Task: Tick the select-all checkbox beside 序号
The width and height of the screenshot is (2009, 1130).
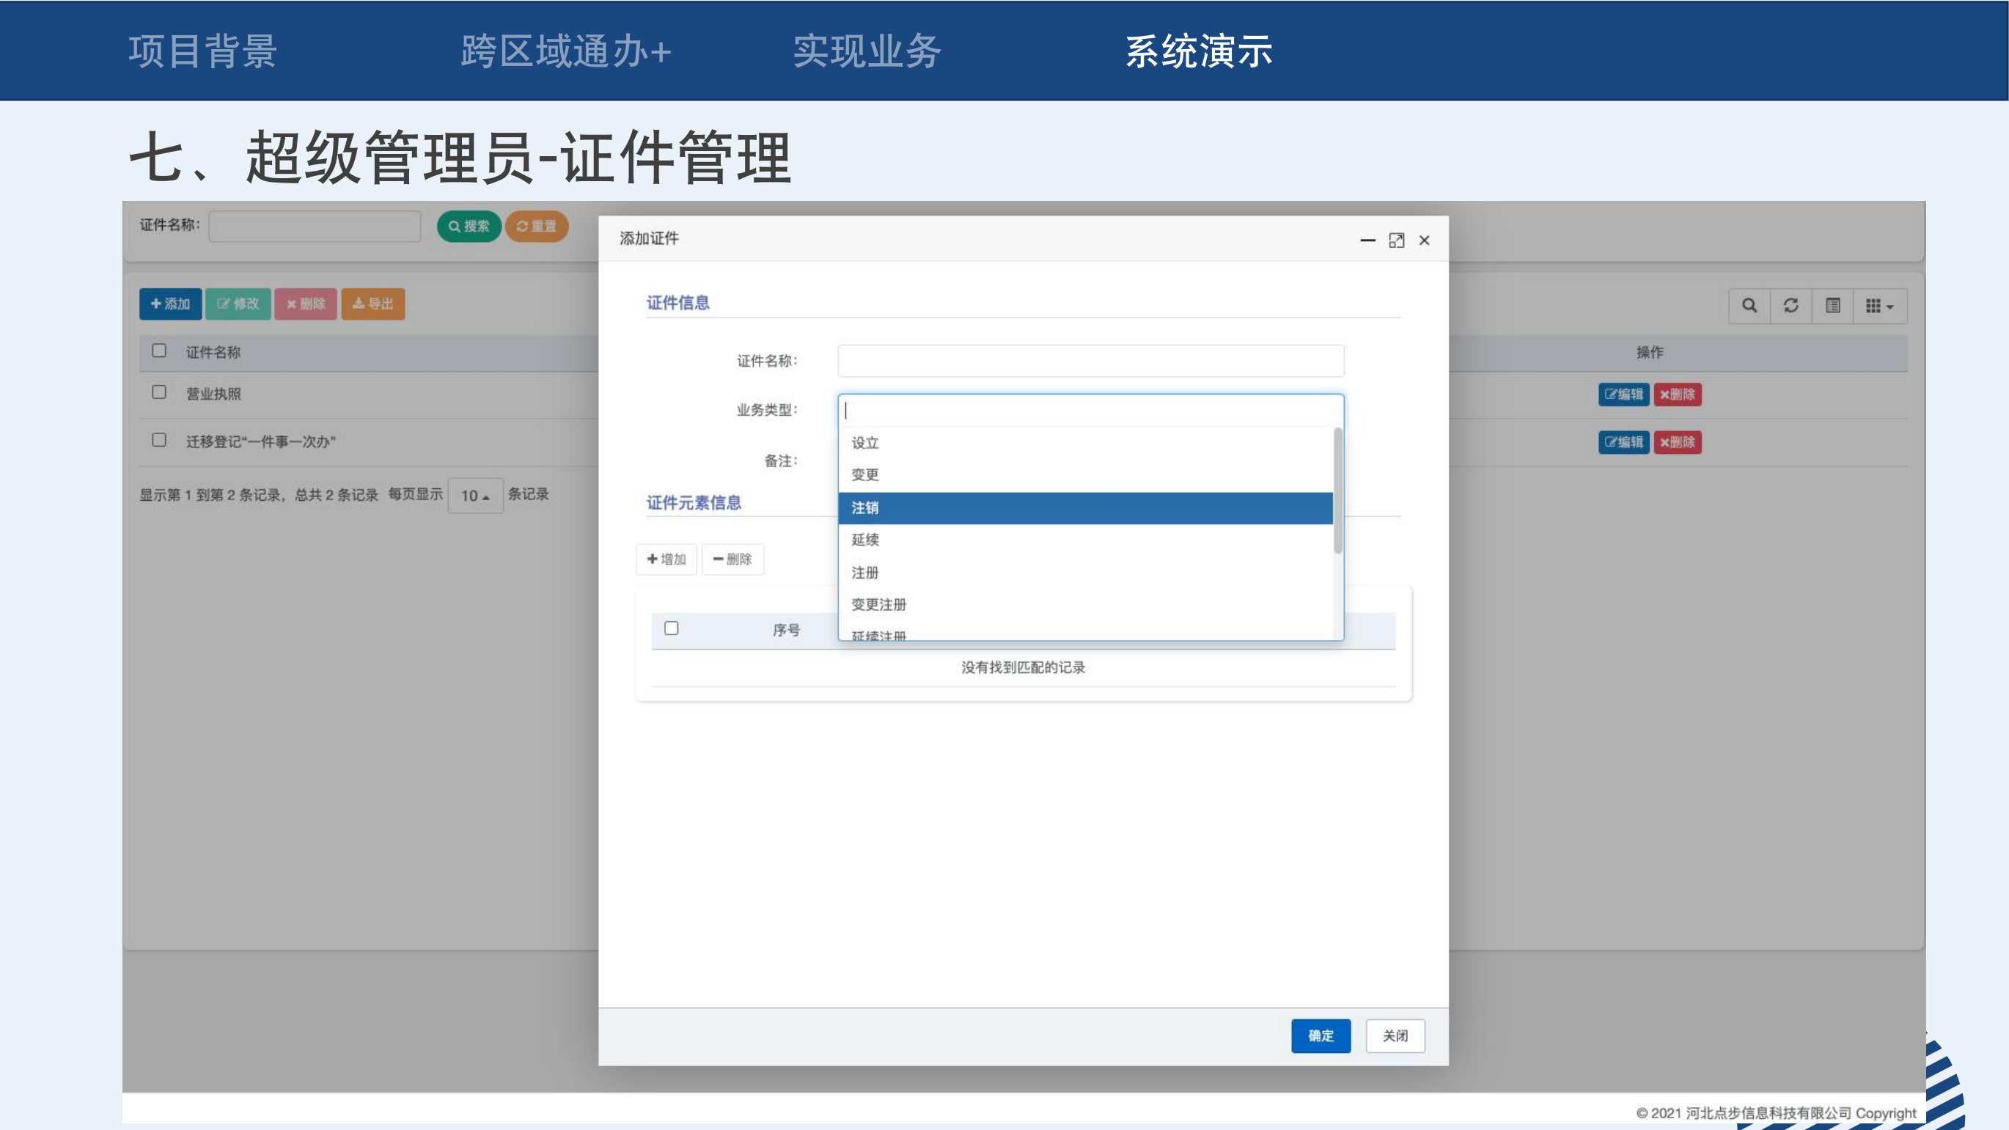Action: pos(672,628)
